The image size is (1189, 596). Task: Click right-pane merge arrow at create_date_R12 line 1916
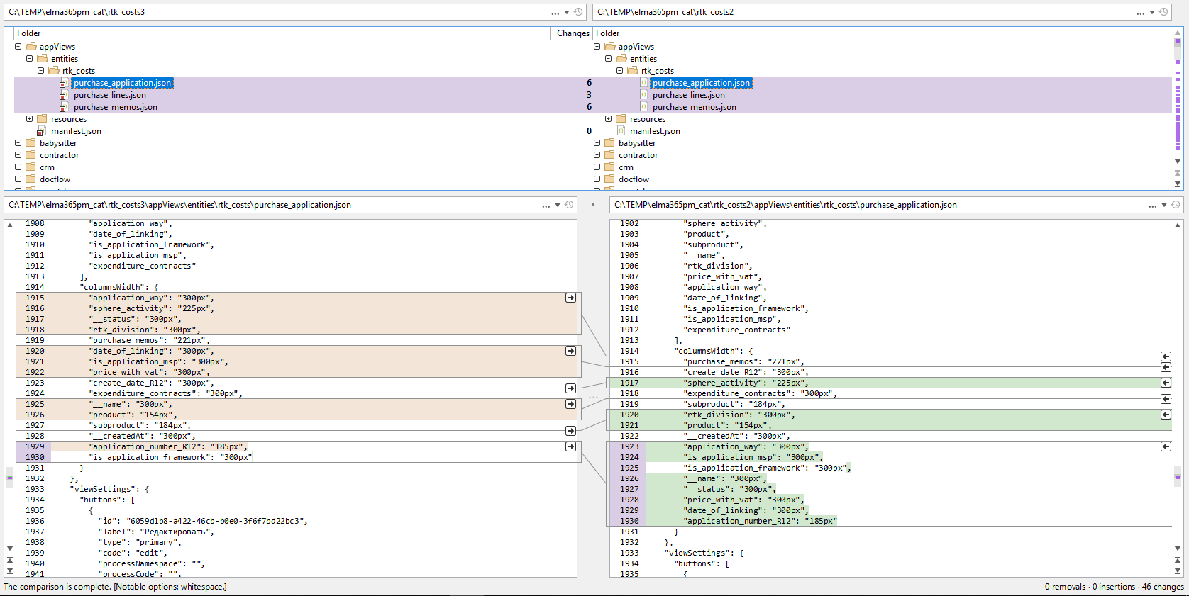coord(1166,367)
